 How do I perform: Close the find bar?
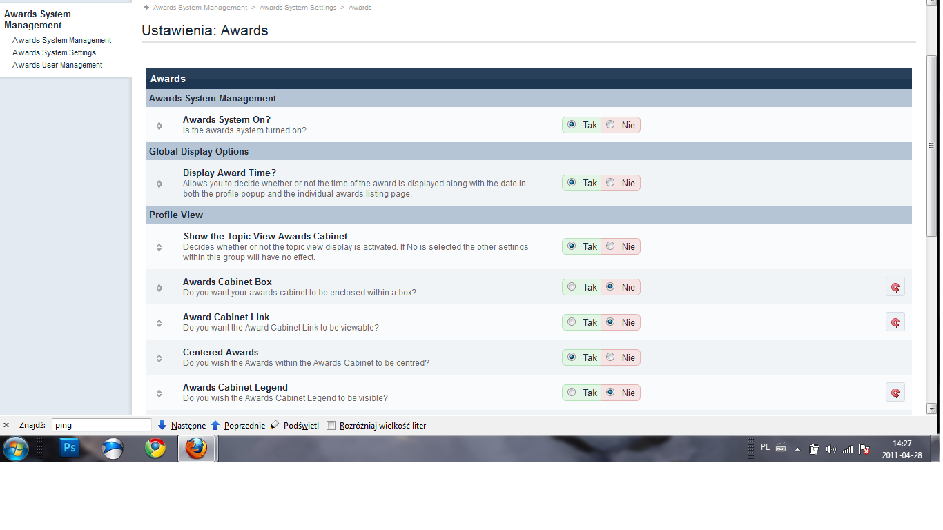6,426
